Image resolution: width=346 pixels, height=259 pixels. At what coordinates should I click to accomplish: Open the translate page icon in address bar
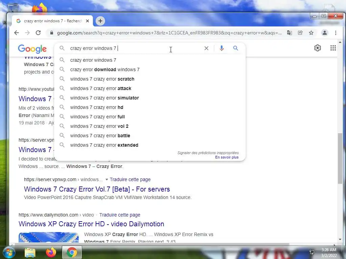[289, 33]
